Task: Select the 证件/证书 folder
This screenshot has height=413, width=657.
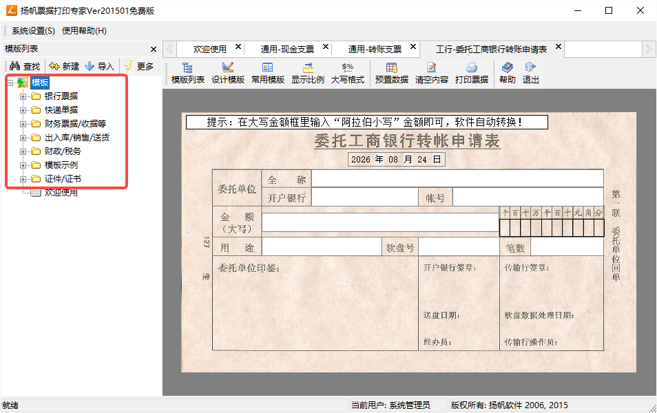Action: 63,179
